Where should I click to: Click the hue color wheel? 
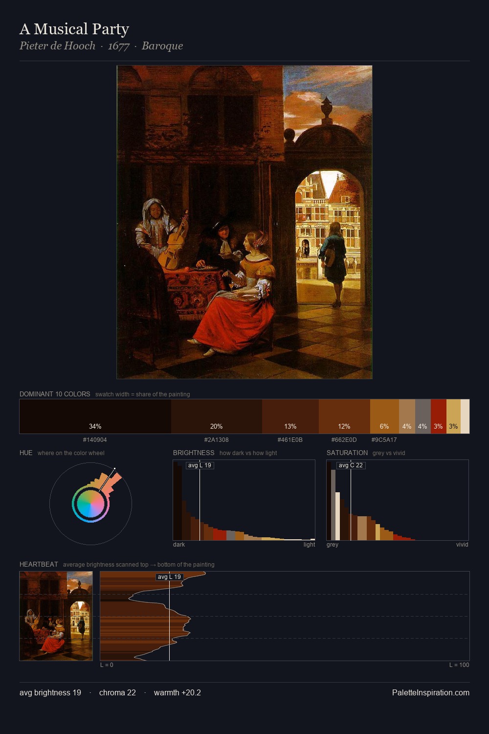[90, 504]
